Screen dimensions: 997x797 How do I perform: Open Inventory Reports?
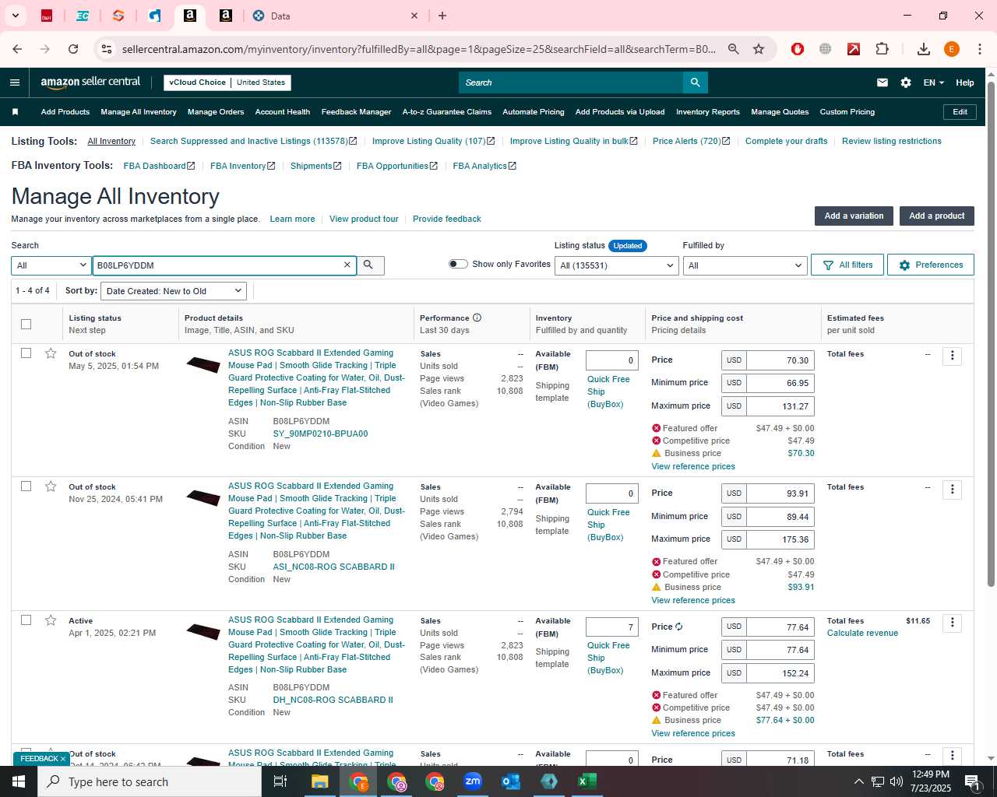pos(708,112)
